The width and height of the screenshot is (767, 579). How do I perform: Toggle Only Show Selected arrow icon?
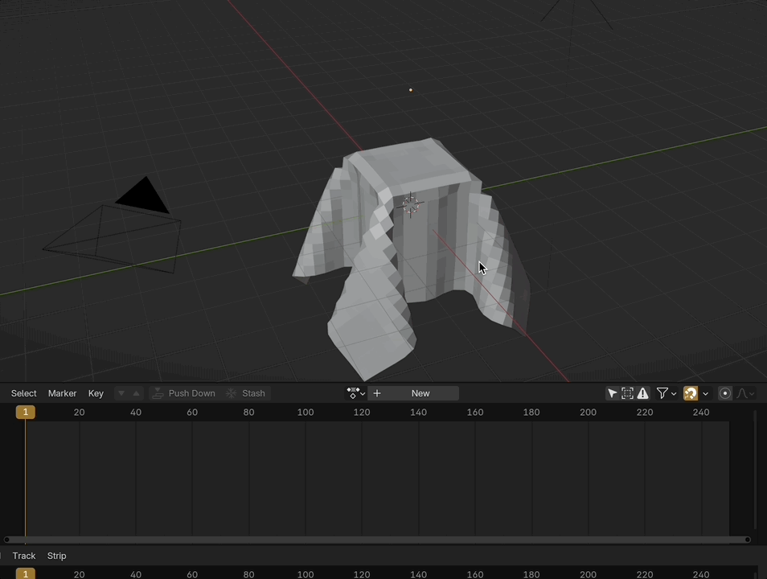[612, 393]
